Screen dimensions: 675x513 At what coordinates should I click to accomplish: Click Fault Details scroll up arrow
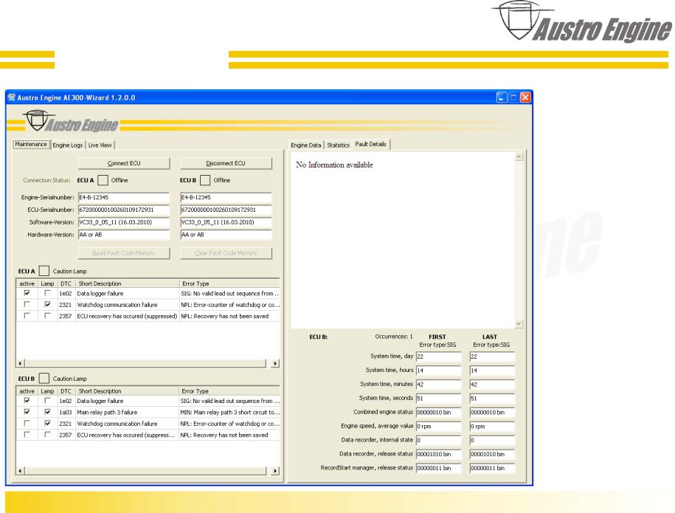(x=519, y=156)
